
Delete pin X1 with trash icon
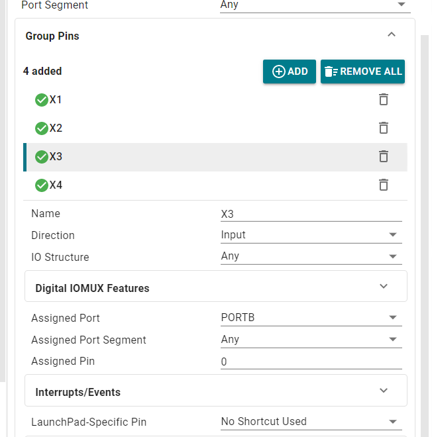[x=384, y=99]
